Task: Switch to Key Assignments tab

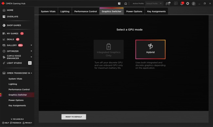Action: tap(156, 11)
